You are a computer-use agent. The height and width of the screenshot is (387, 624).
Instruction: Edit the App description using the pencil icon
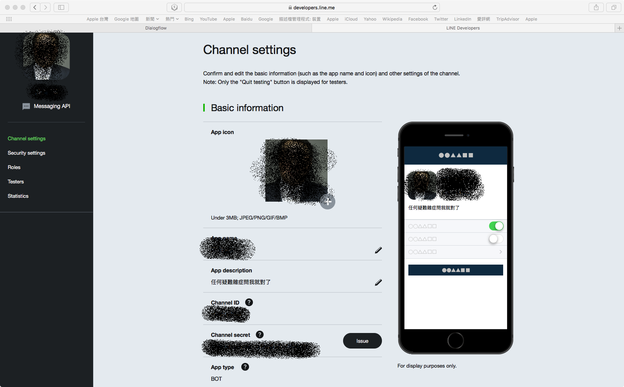378,282
